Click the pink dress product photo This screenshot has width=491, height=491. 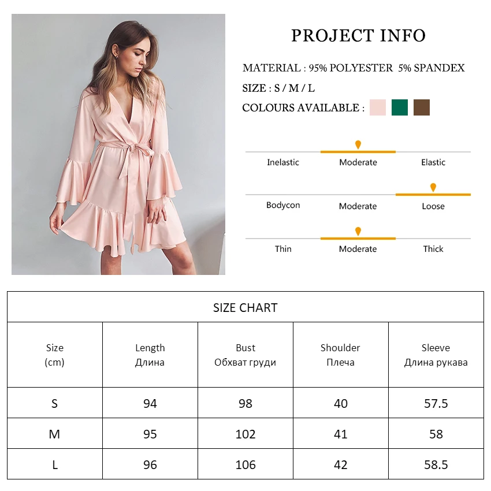point(118,144)
